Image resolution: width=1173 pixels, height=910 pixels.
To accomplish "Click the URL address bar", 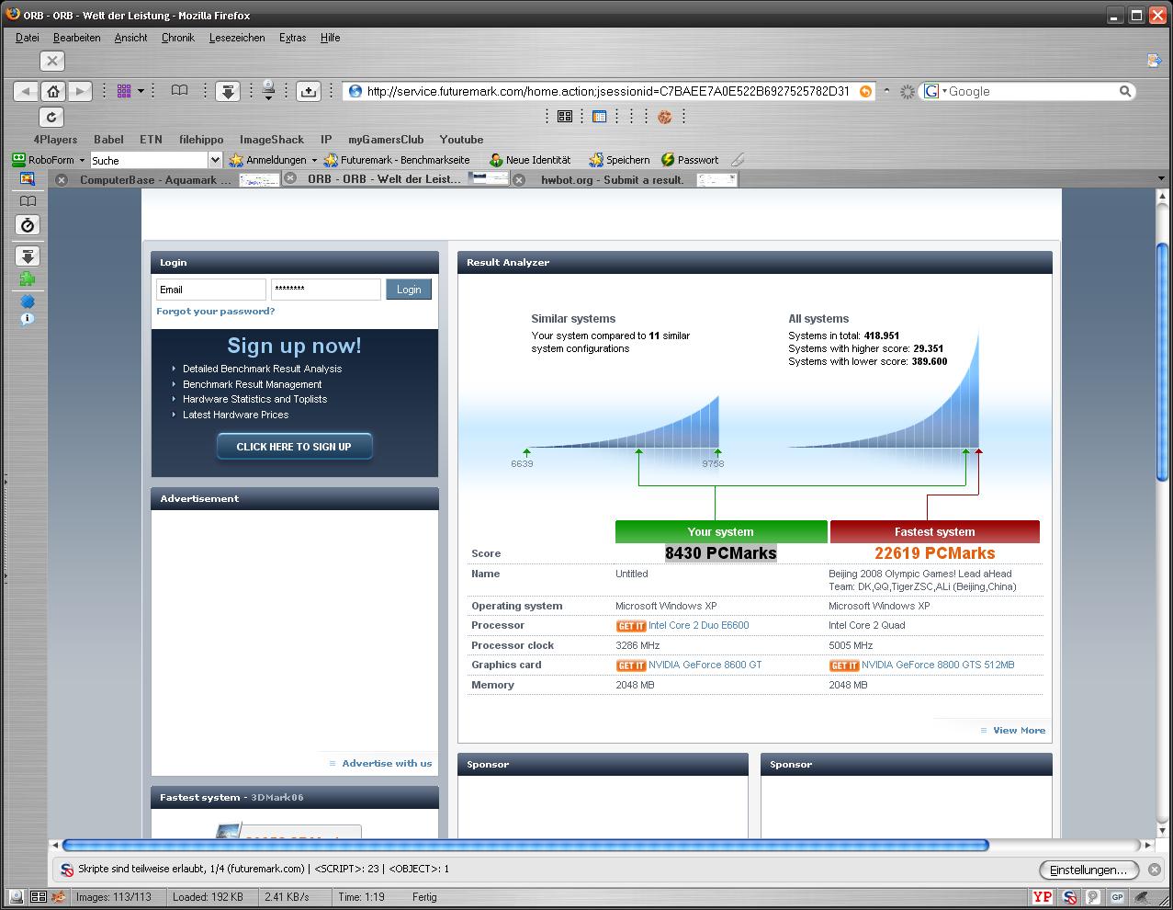I will [x=606, y=91].
